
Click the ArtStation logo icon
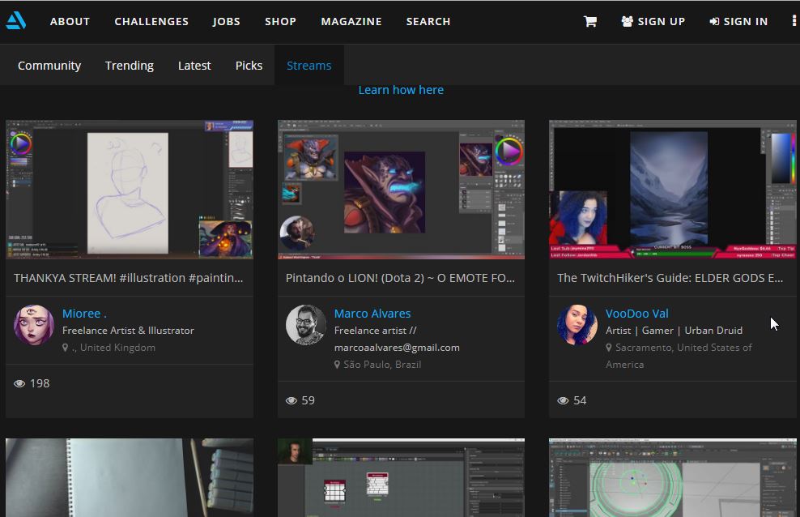coord(16,21)
